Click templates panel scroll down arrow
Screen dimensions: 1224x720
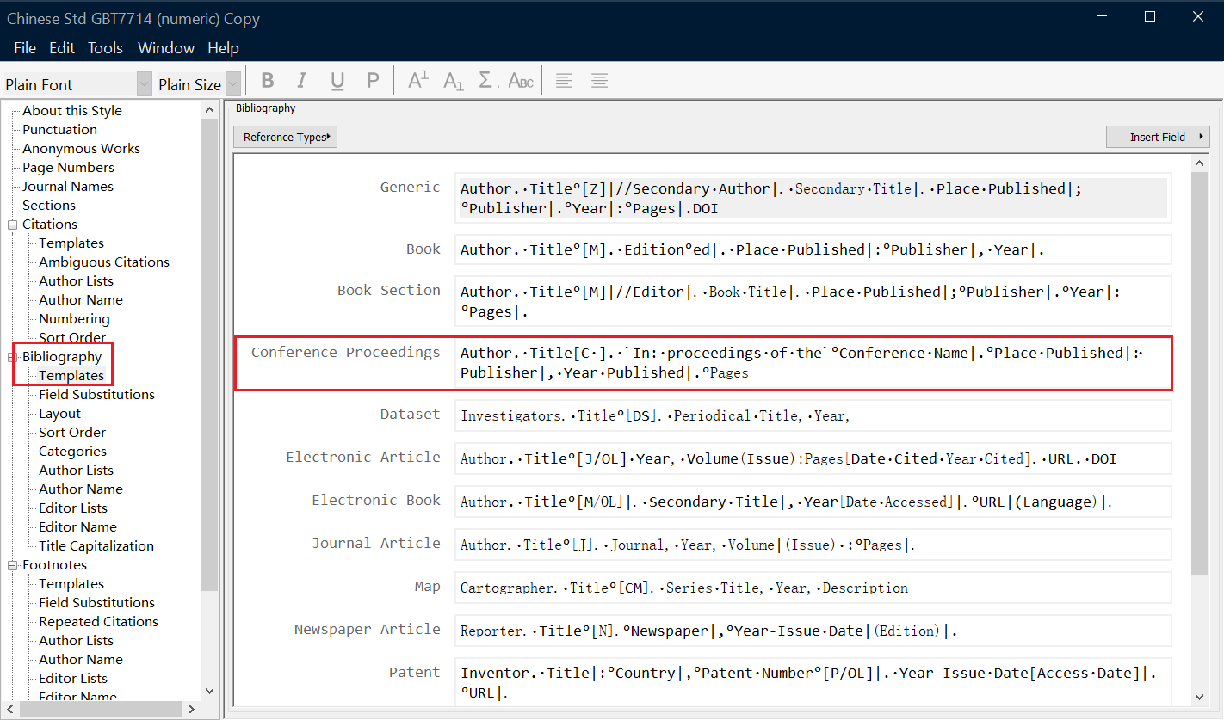pyautogui.click(x=1200, y=697)
